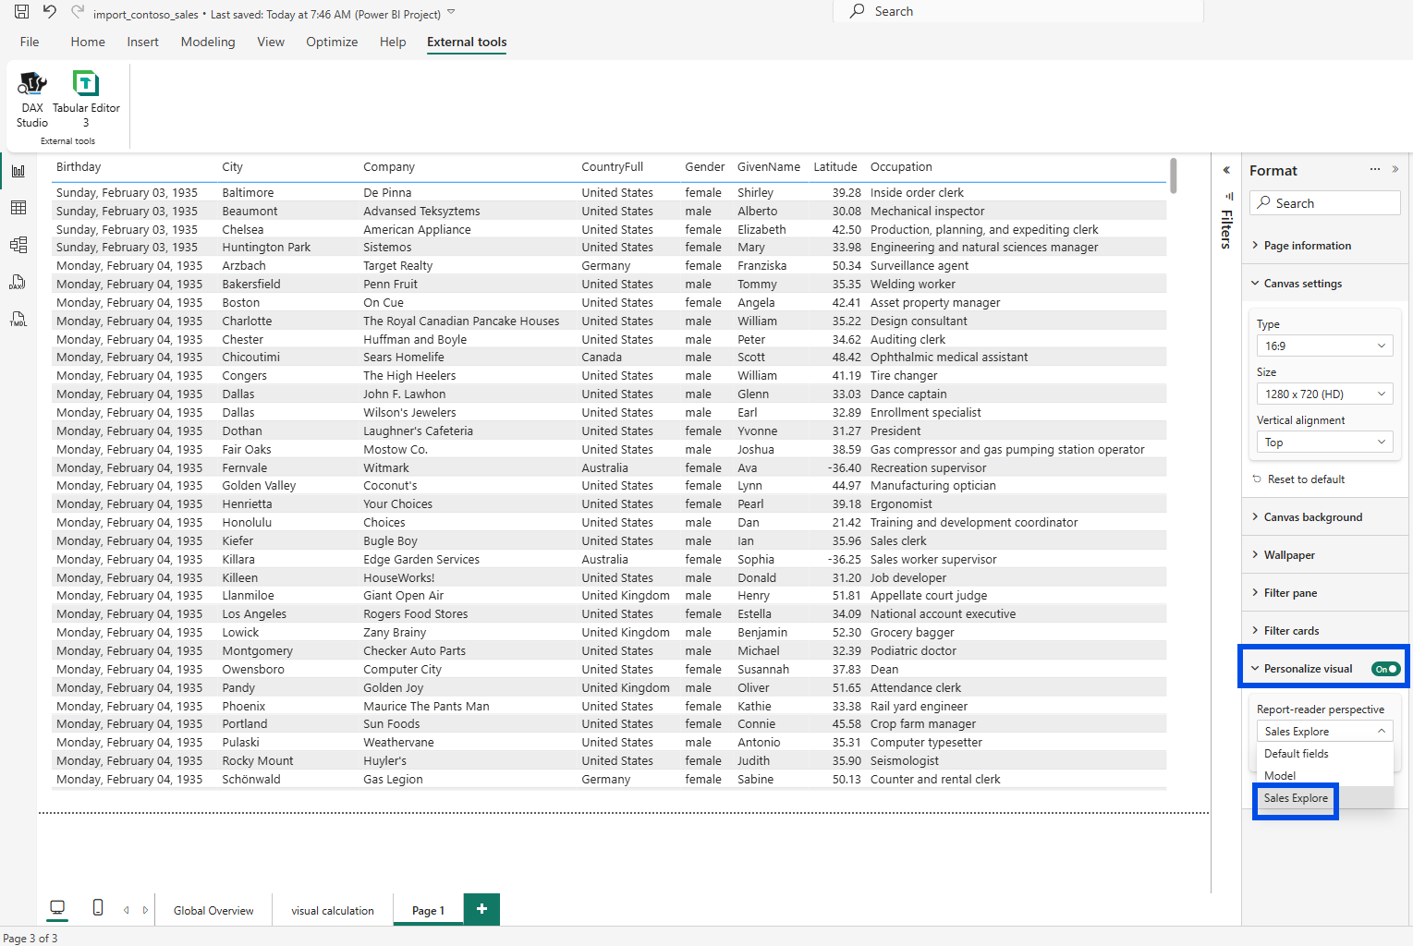
Task: Open the Report-reader perspective dropdown
Action: [x=1324, y=731]
